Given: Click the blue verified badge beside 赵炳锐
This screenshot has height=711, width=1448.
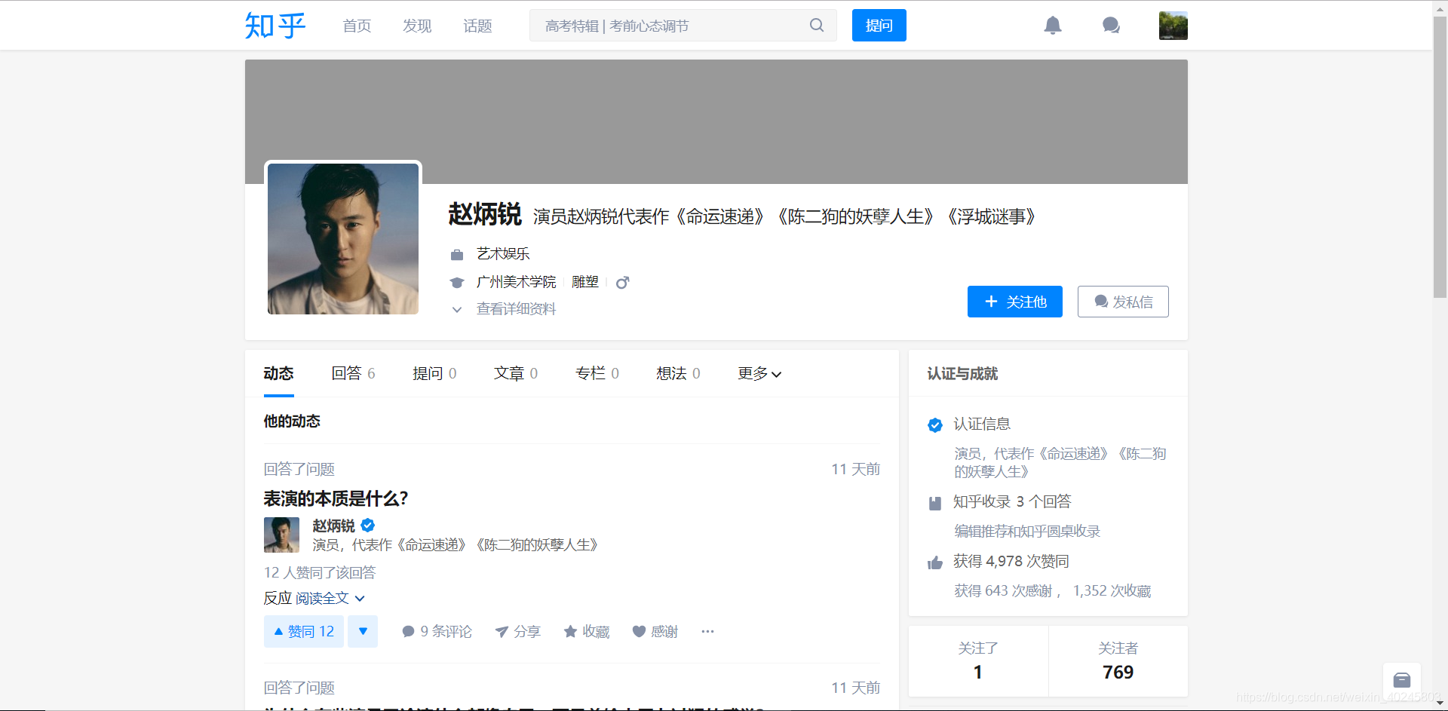Looking at the screenshot, I should click(x=368, y=525).
